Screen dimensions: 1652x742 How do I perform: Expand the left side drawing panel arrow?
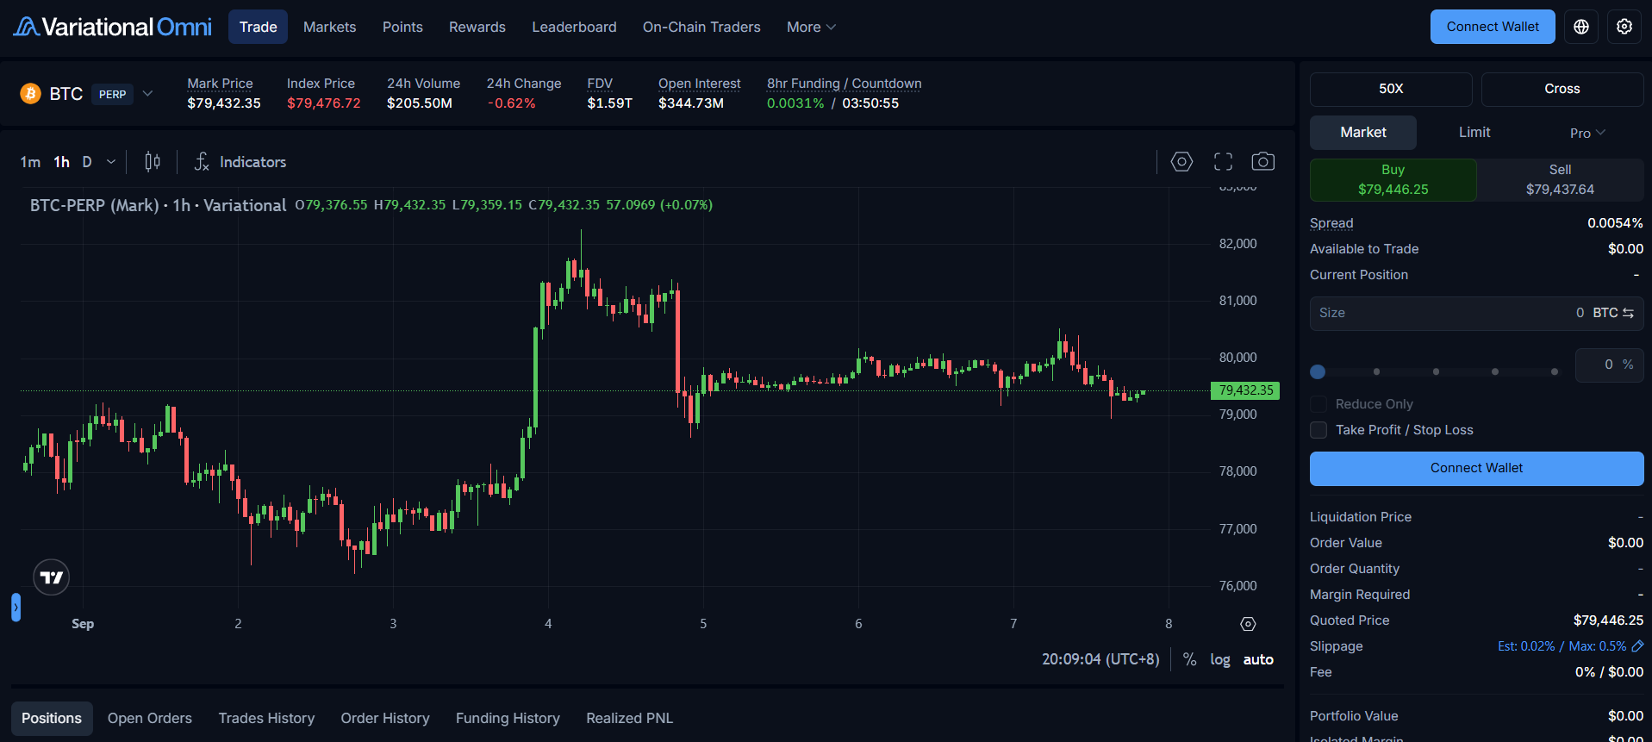tap(16, 608)
